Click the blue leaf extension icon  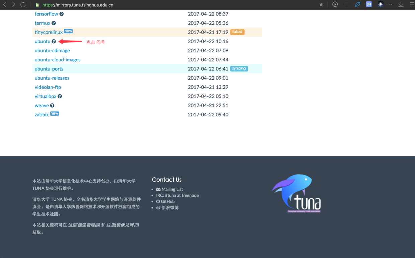pyautogui.click(x=357, y=4)
